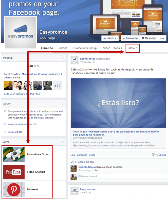Click the friend avatar of two hikers

pyautogui.click(x=38, y=86)
